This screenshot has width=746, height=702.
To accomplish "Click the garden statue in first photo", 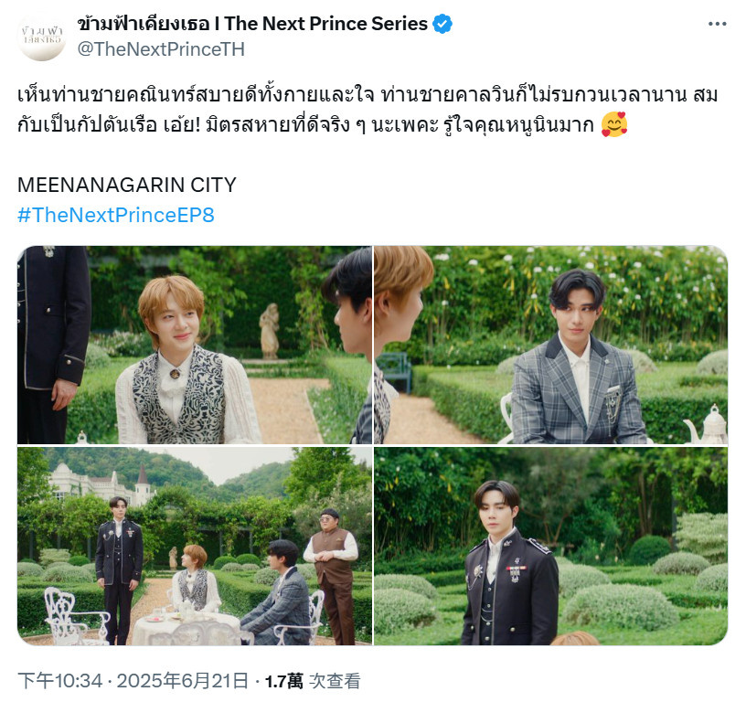I will point(270,331).
